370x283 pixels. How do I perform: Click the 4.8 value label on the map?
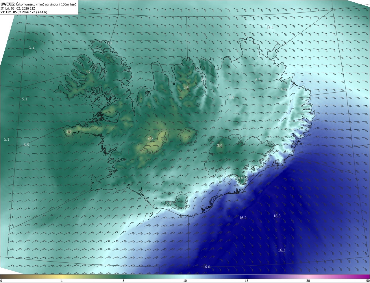[x=240, y=178]
